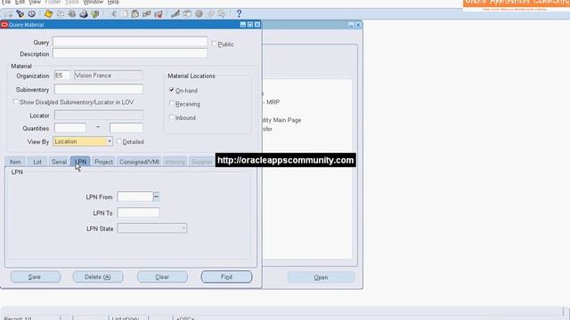Viewport: 570px width, 320px height.
Task: Switch to the Item tab
Action: (15, 162)
